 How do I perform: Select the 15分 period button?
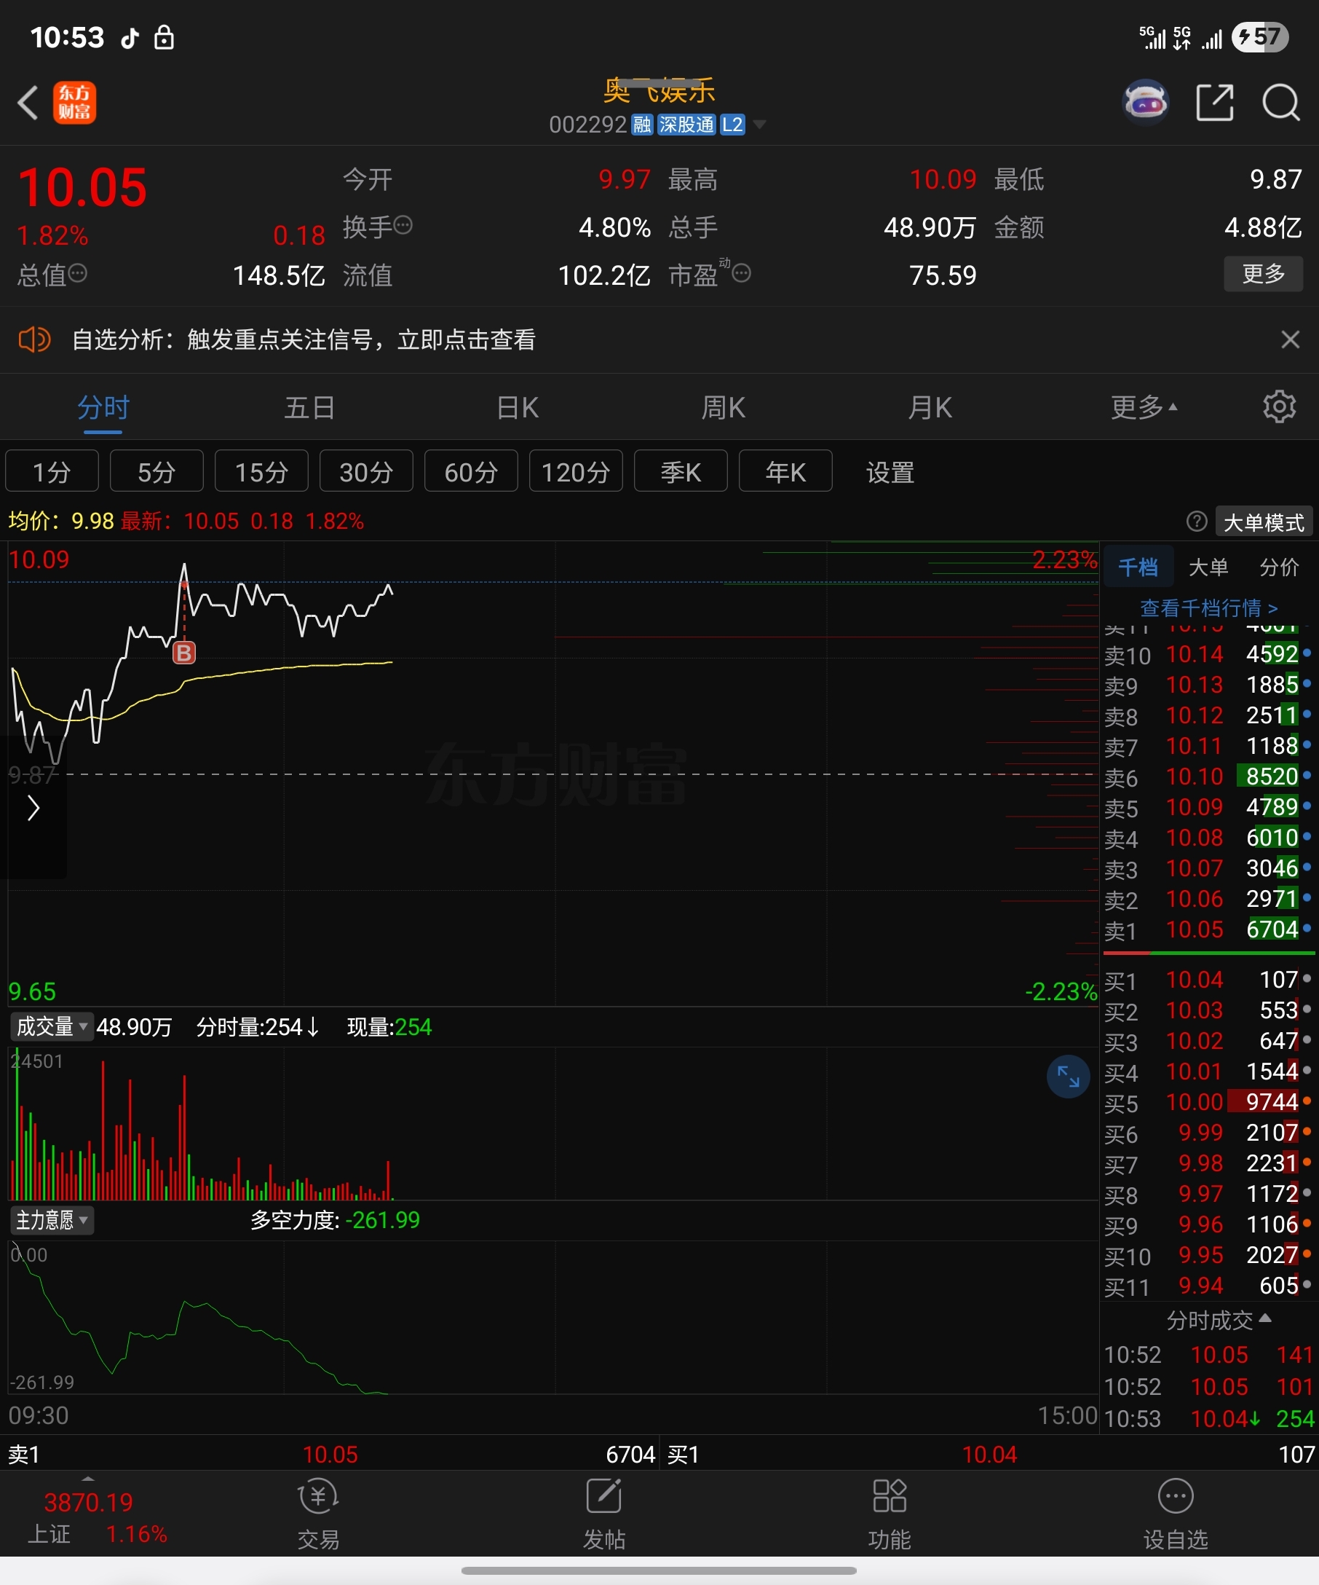tap(261, 472)
